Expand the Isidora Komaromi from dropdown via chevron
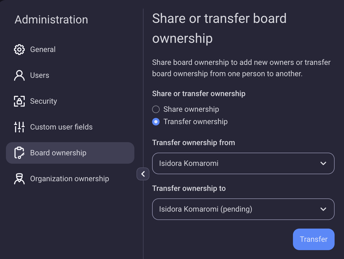The width and height of the screenshot is (344, 259). click(323, 163)
